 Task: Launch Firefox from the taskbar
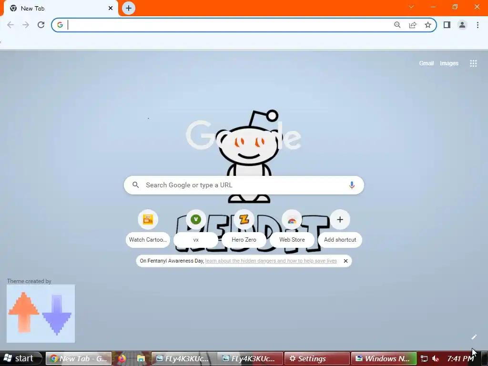pos(122,358)
